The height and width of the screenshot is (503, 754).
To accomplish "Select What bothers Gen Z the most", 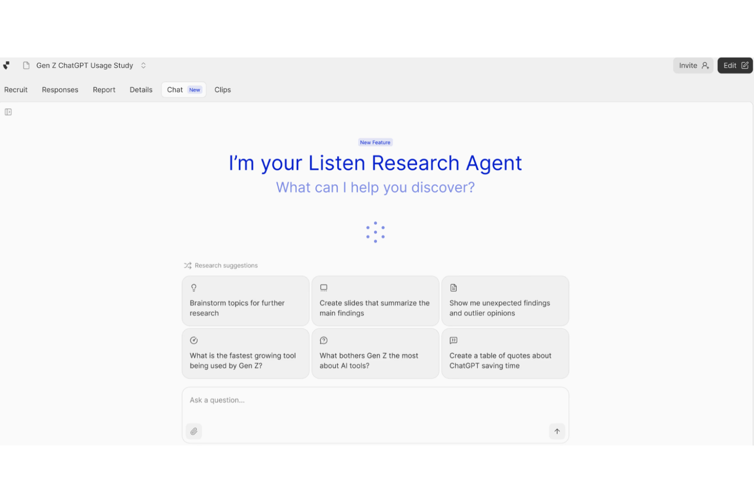I will coord(375,353).
